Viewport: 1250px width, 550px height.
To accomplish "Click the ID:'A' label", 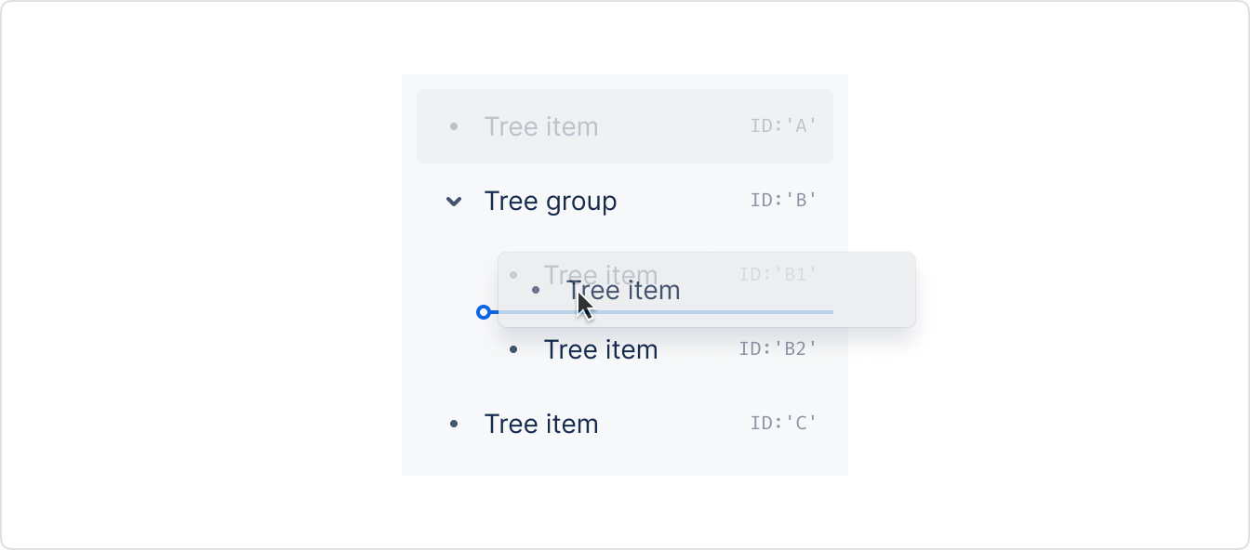I will [783, 125].
